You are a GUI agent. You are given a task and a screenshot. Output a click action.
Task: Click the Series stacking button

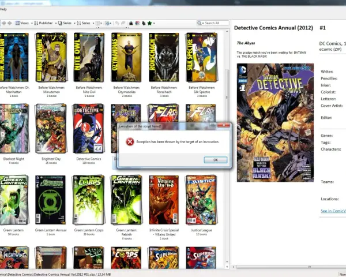pos(65,23)
